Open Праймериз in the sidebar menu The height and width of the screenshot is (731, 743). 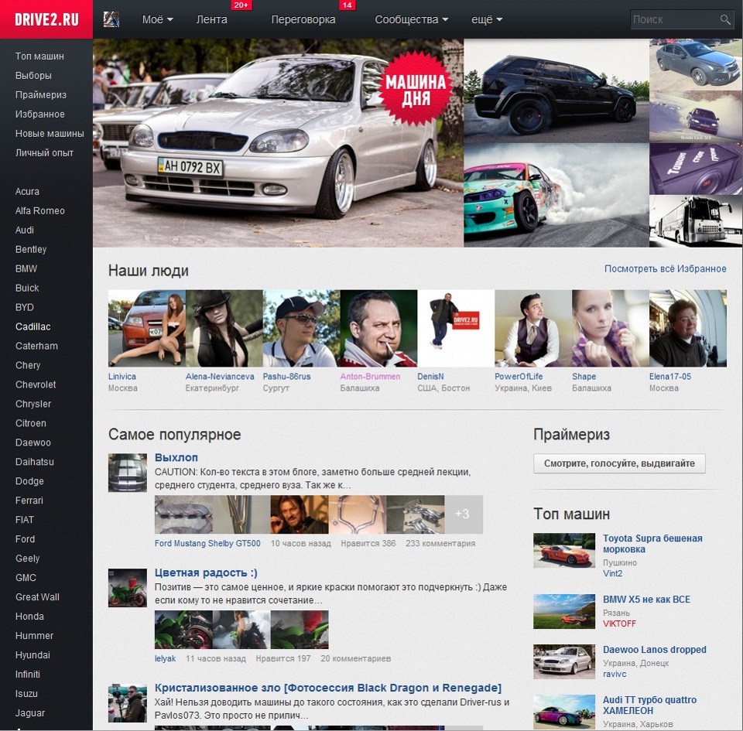[x=41, y=94]
